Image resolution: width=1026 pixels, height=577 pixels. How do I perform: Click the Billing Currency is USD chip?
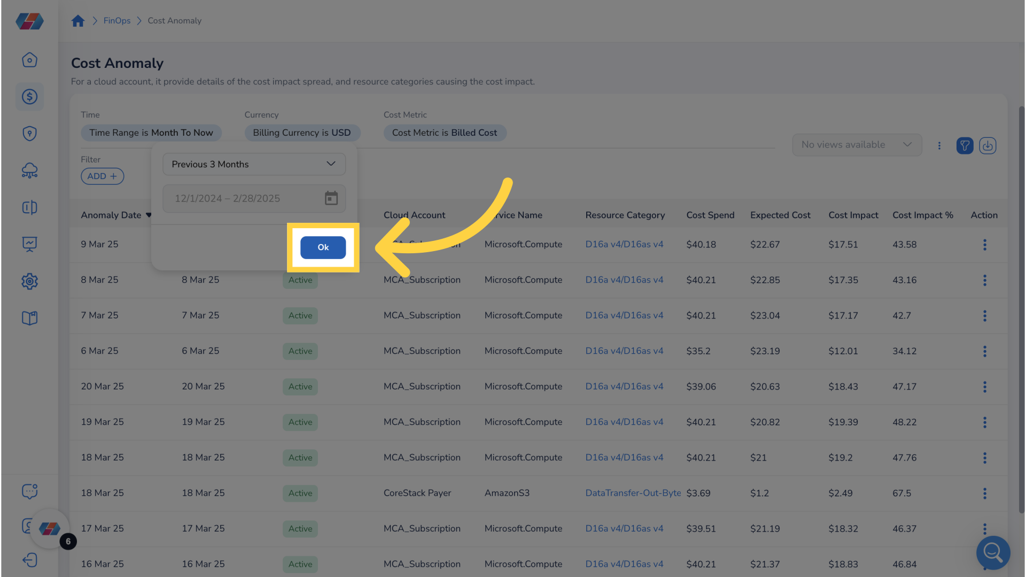(x=302, y=132)
